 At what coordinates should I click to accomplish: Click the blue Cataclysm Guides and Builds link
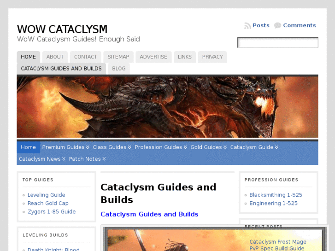pyautogui.click(x=149, y=214)
